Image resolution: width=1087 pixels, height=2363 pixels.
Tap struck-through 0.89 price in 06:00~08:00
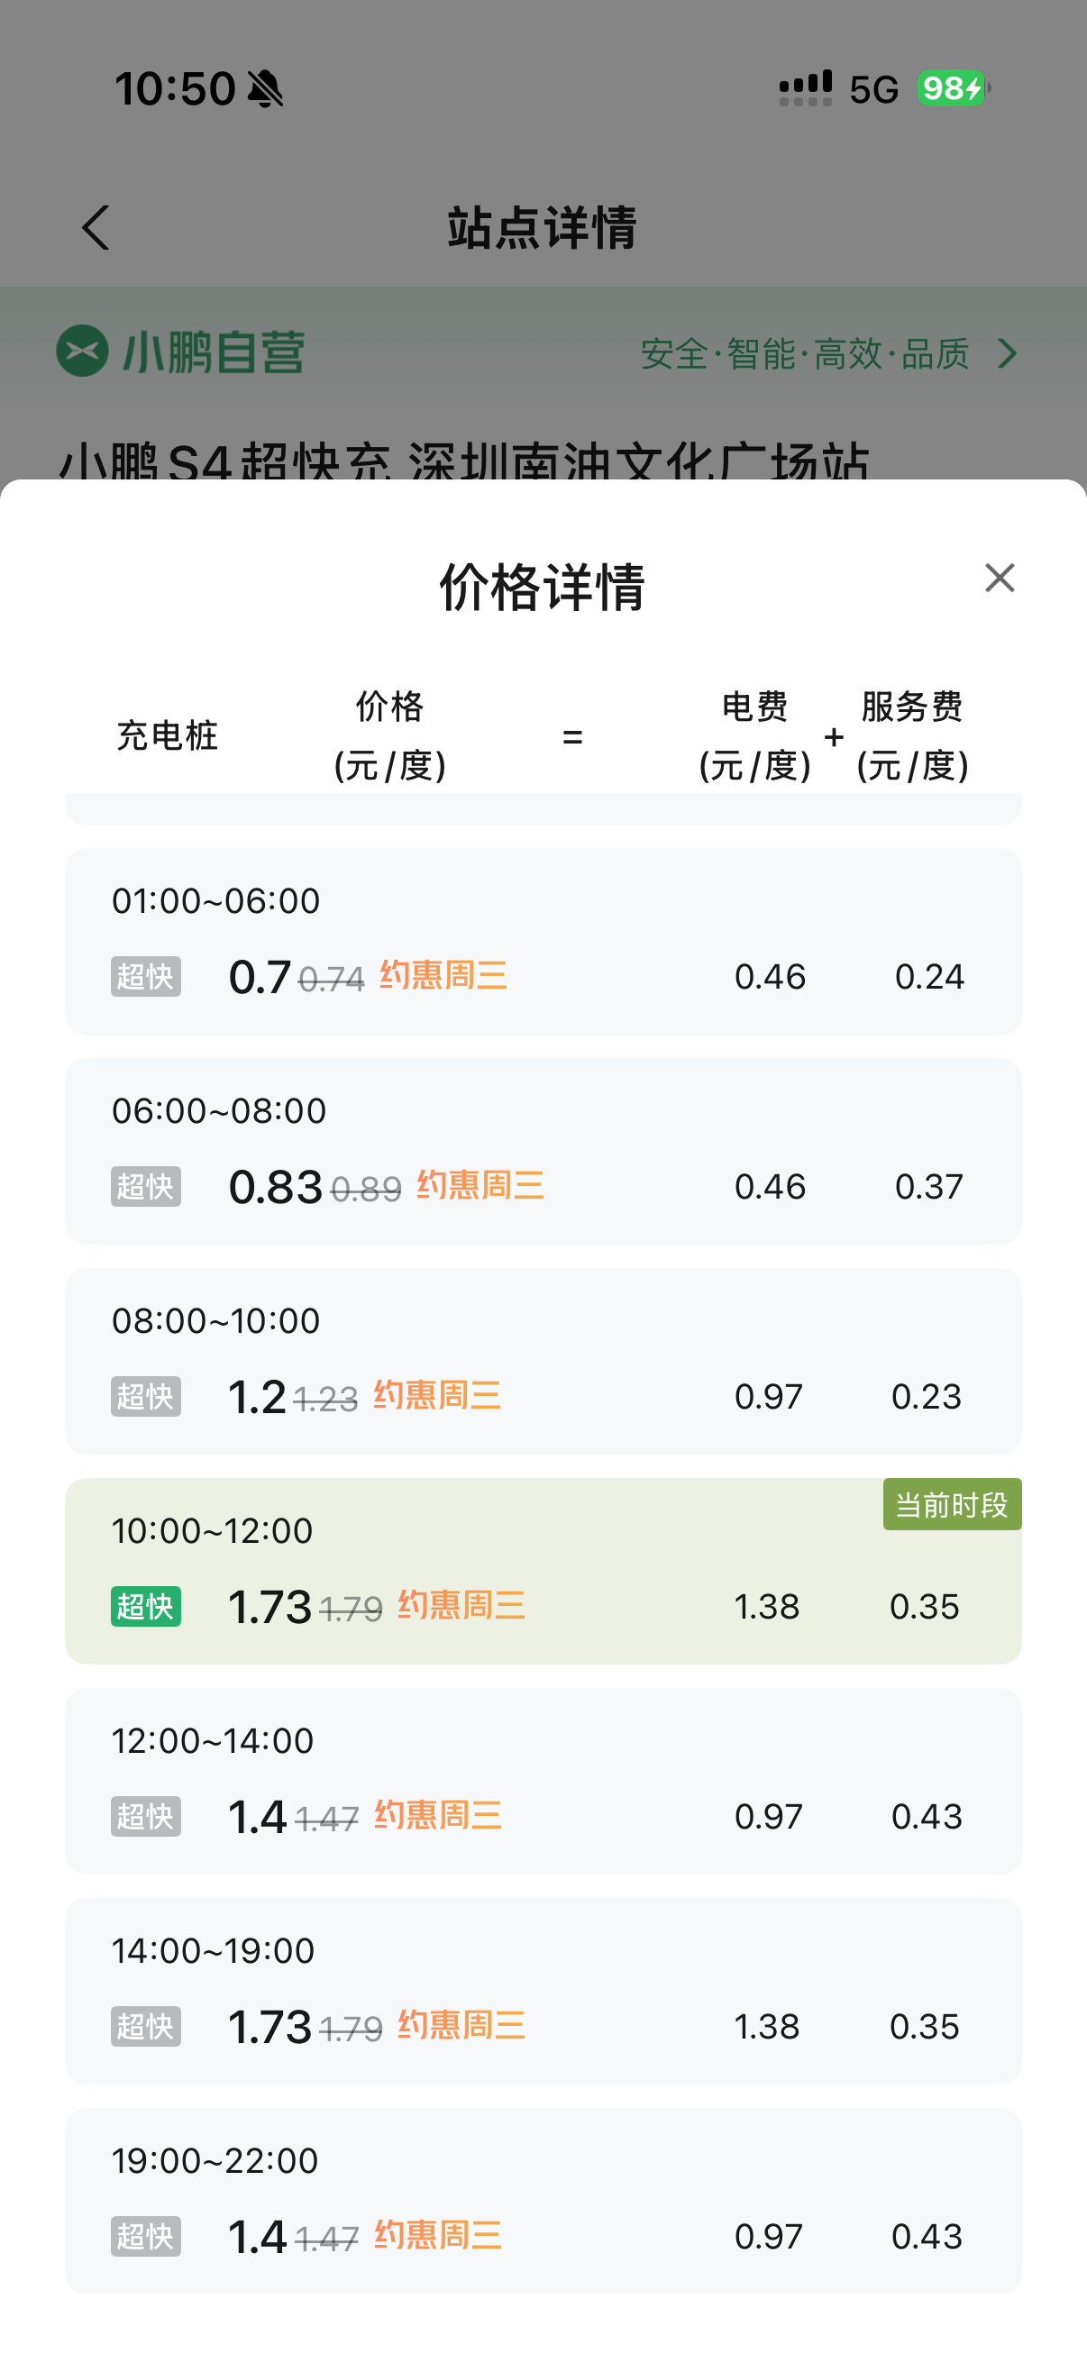tap(366, 1190)
